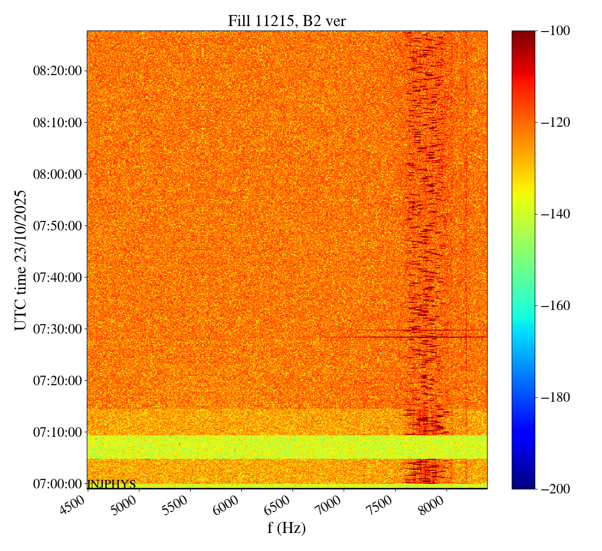This screenshot has height=551, width=602.
Task: Select the 07:30:00 time tick label
Action: [x=57, y=329]
